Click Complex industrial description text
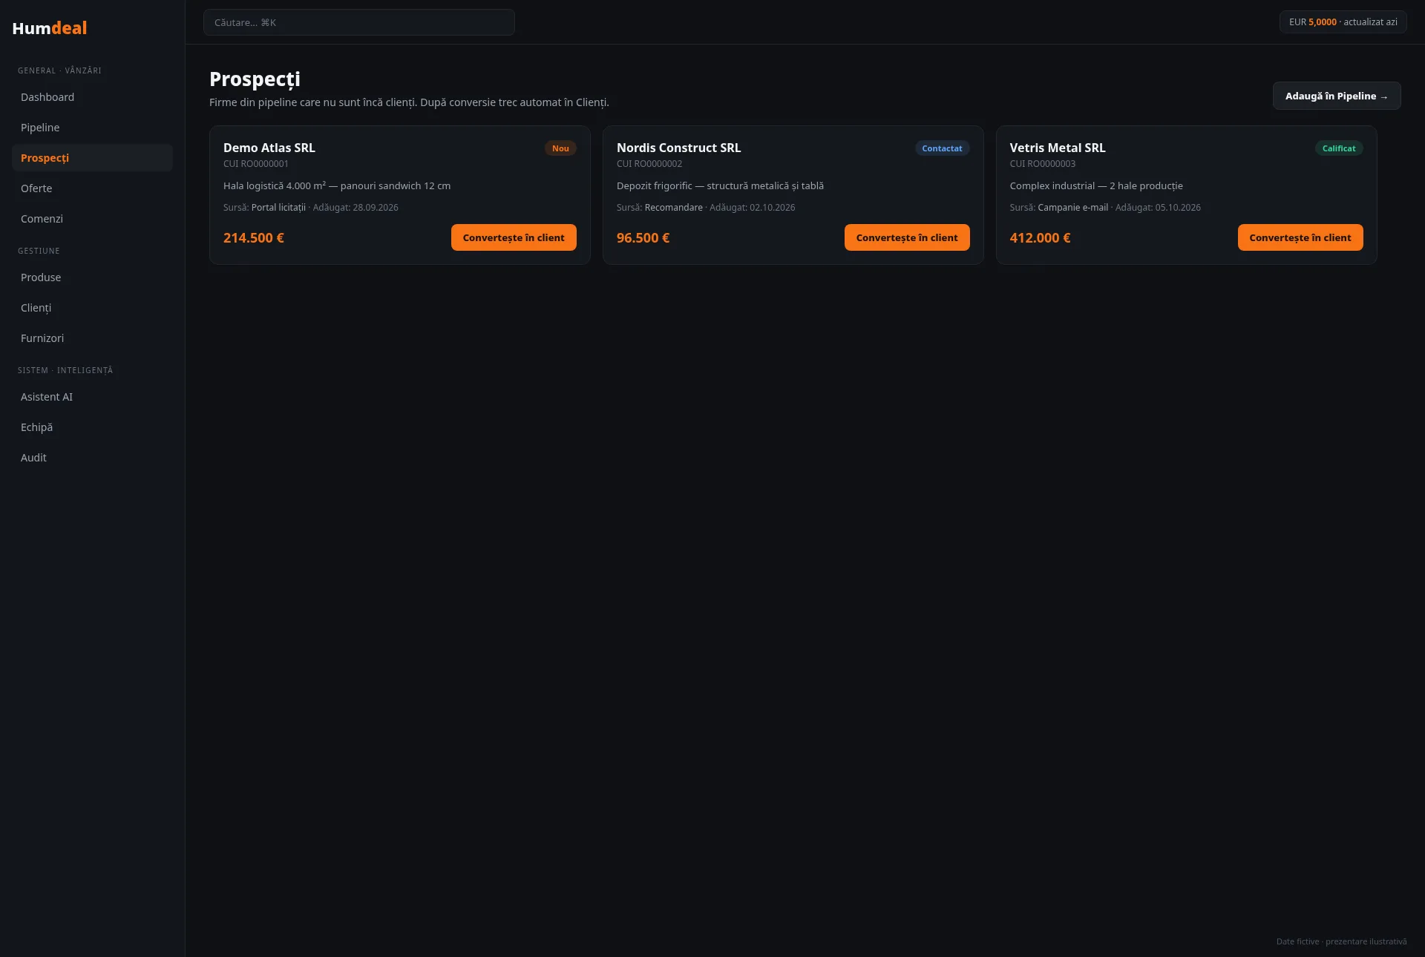1425x957 pixels. pyautogui.click(x=1096, y=186)
